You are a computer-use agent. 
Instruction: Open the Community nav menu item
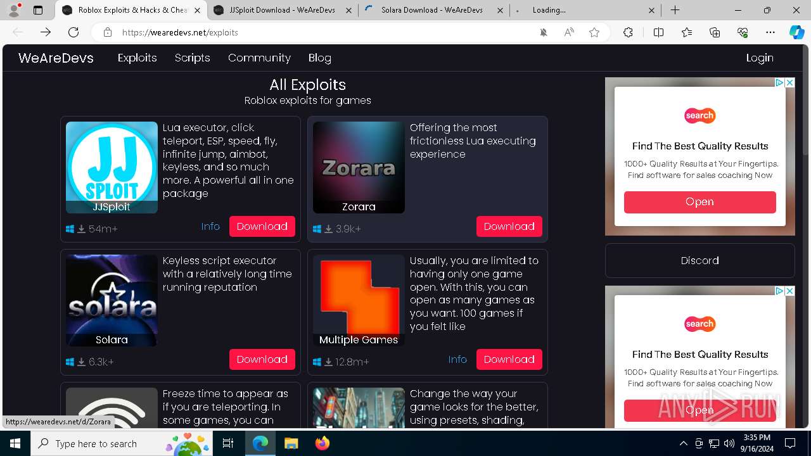click(x=259, y=58)
